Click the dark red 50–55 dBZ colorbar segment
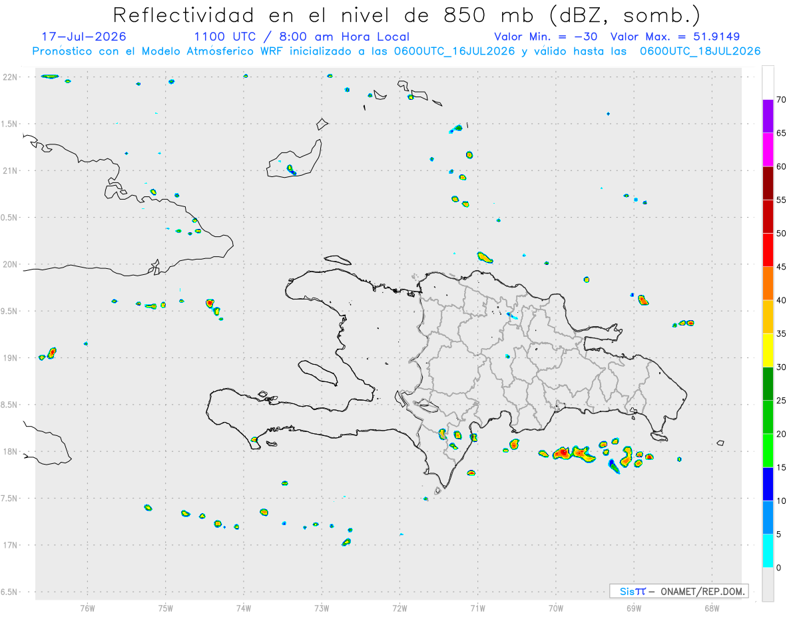Viewport: 799px width, 617px height. click(768, 216)
